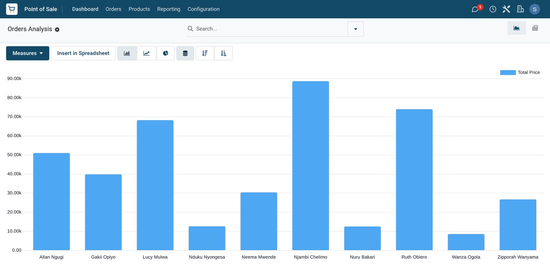Click the Njambi Chelimo bar

310,166
